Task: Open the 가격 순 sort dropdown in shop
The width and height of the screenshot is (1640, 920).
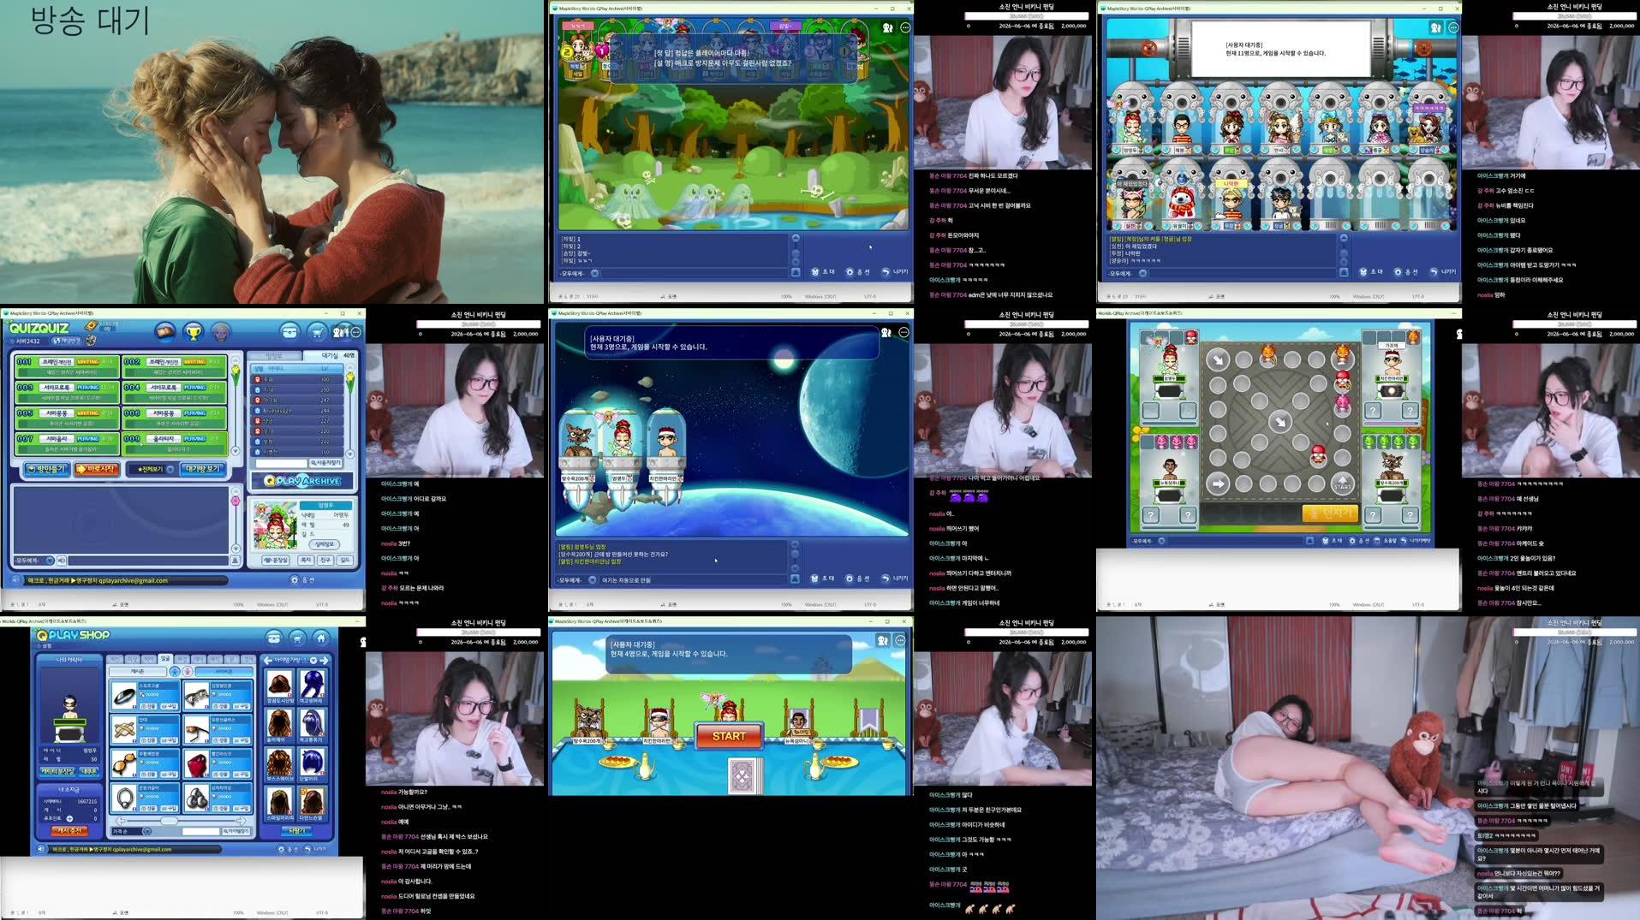Action: point(133,831)
